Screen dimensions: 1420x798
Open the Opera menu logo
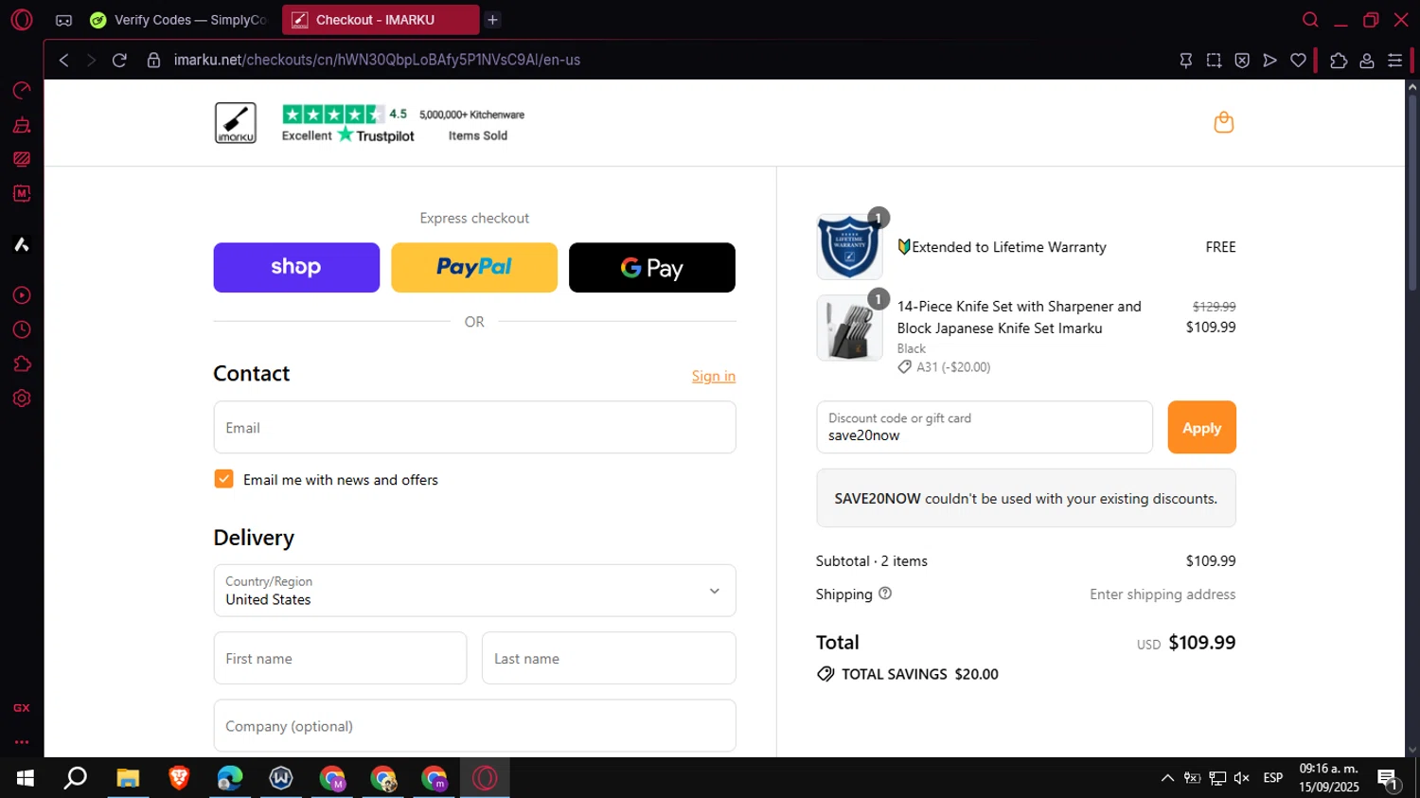tap(22, 19)
